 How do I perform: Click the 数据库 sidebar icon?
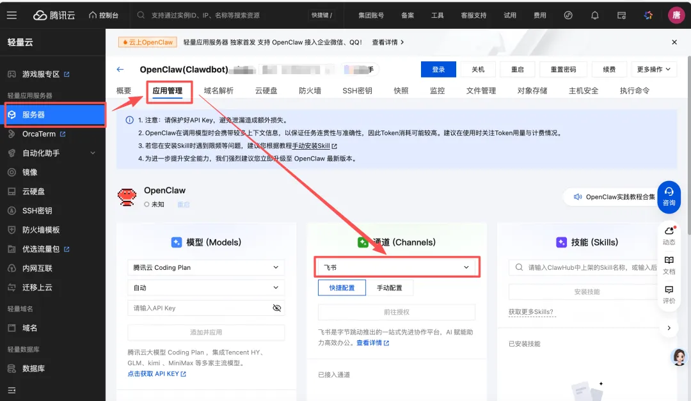(x=12, y=368)
